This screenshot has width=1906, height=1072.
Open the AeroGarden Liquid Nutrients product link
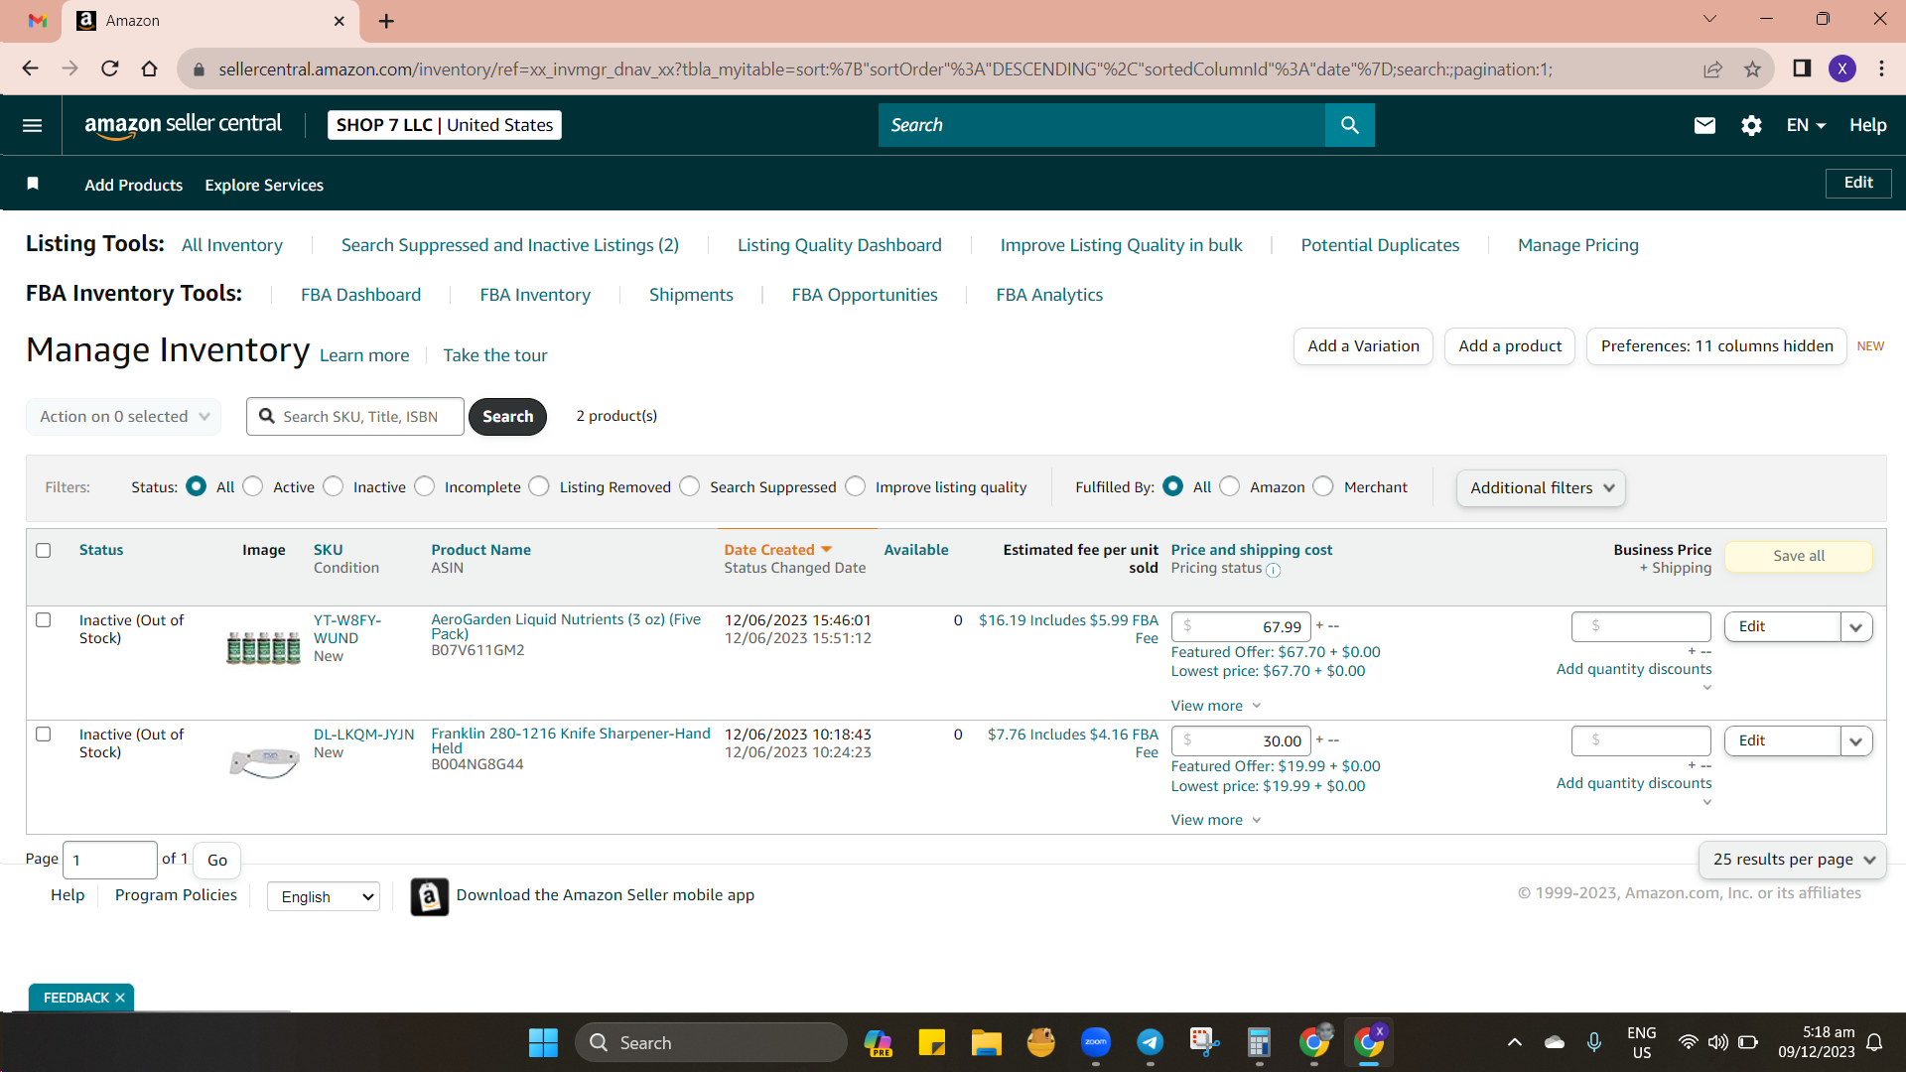[x=566, y=626]
